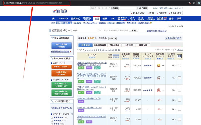The image size is (201, 125).
Task: Expand 詳細な条件で絞り込む next to search box
Action: [157, 31]
